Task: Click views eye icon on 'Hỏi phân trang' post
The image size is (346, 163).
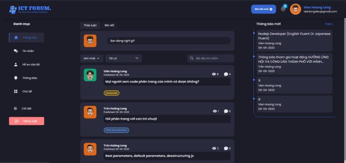Action: (x=215, y=111)
